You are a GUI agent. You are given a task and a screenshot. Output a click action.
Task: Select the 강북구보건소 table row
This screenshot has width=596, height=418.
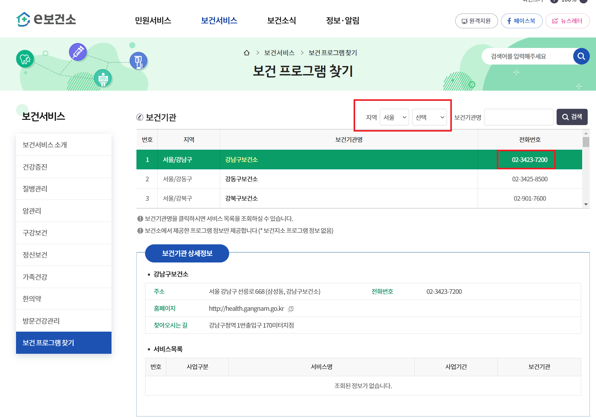pyautogui.click(x=241, y=198)
